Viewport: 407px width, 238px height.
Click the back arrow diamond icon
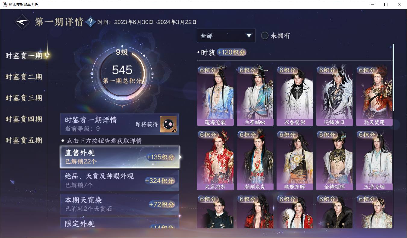coord(23,22)
